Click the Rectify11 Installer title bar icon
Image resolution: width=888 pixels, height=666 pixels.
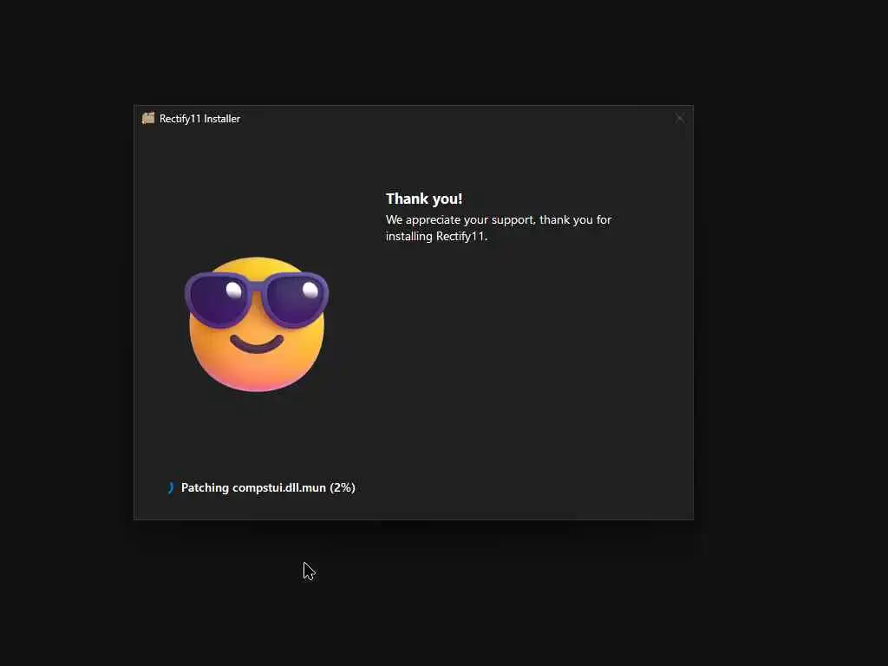point(148,118)
